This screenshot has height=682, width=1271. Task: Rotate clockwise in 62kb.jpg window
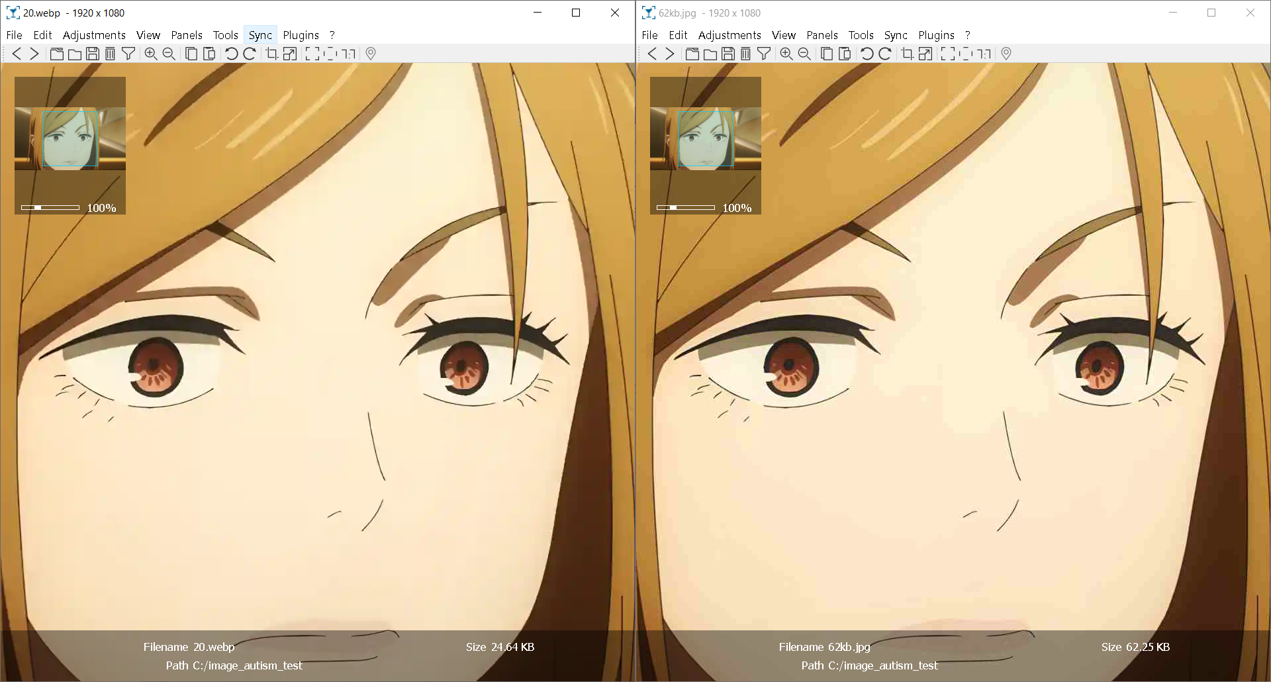coord(885,54)
